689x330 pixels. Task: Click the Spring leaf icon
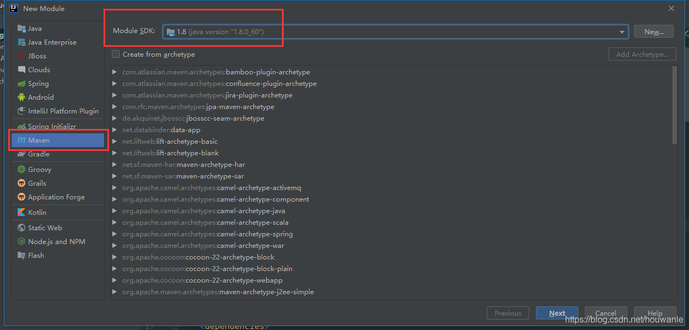pos(21,83)
